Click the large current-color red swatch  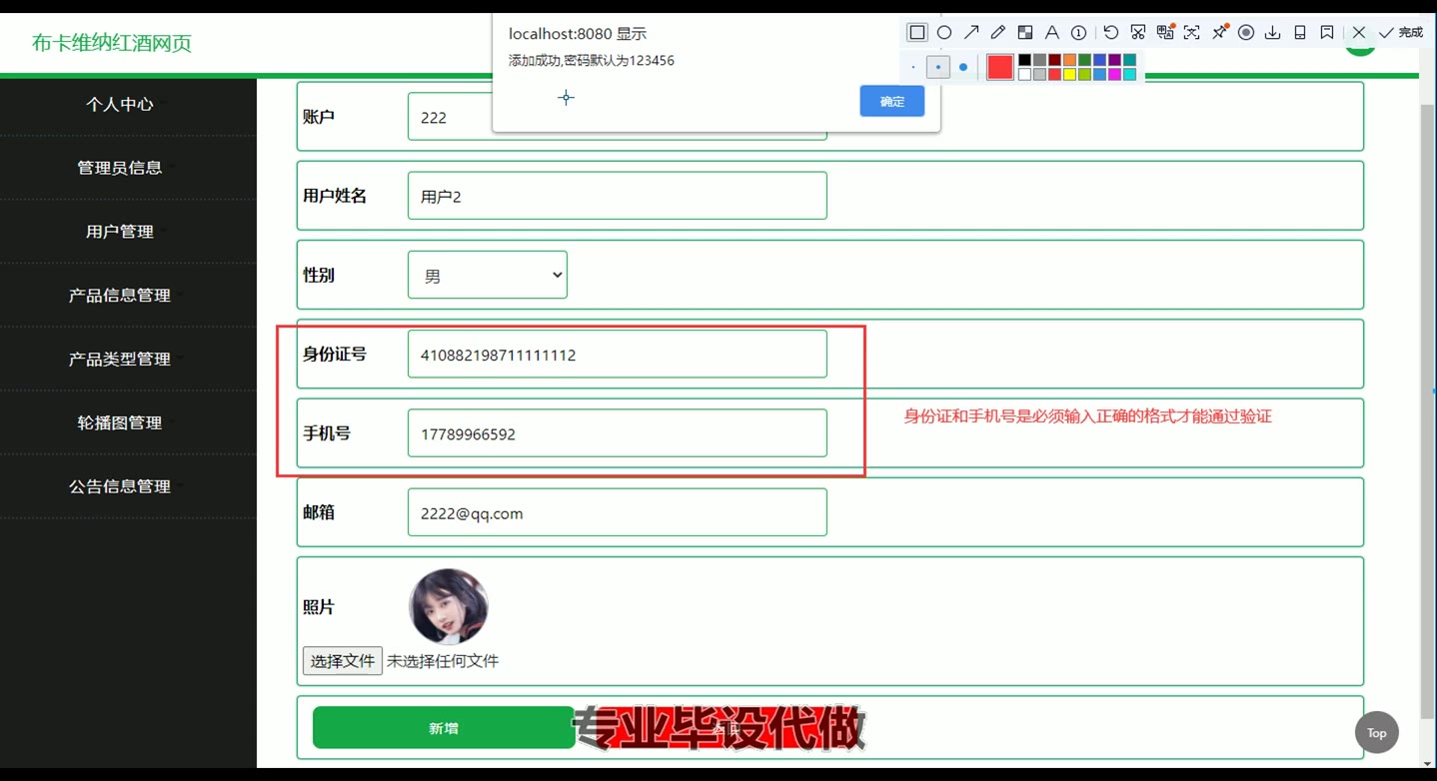pos(1000,67)
